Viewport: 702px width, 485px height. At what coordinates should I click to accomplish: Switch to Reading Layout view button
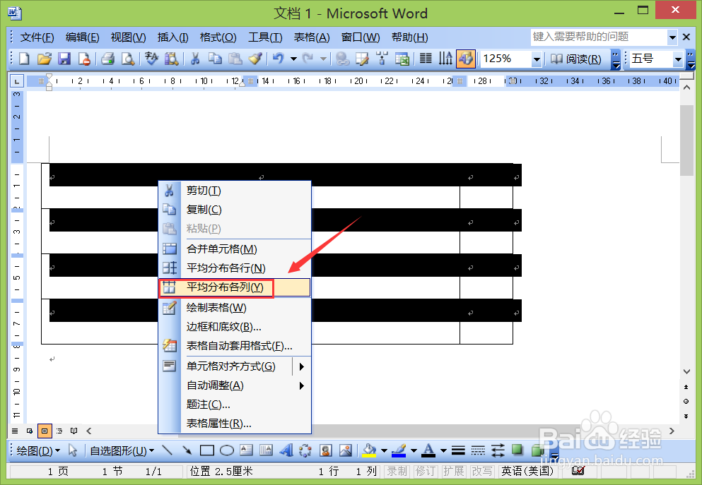(x=74, y=431)
